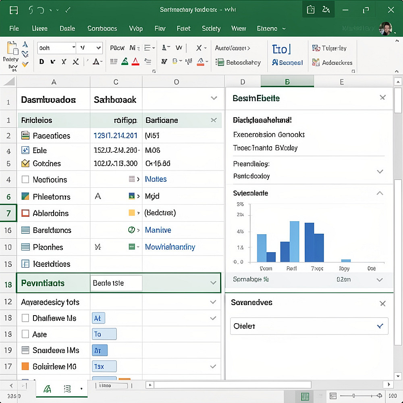Viewport: 403px width, 403px height.
Task: Open the font size dropdown
Action: [98, 48]
